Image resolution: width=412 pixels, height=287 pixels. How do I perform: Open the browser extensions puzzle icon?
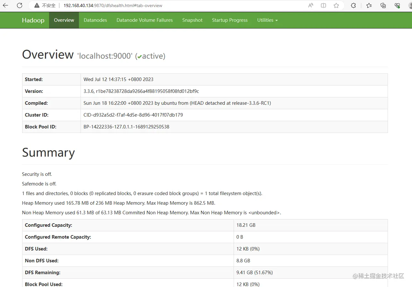(x=353, y=5)
